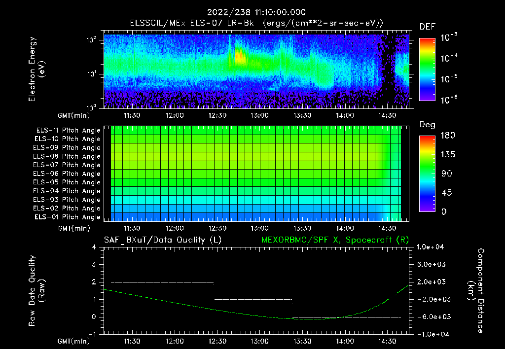Click the 'SAF_BXuT/Data Quality (L)' title
The width and height of the screenshot is (505, 349).
(x=163, y=240)
